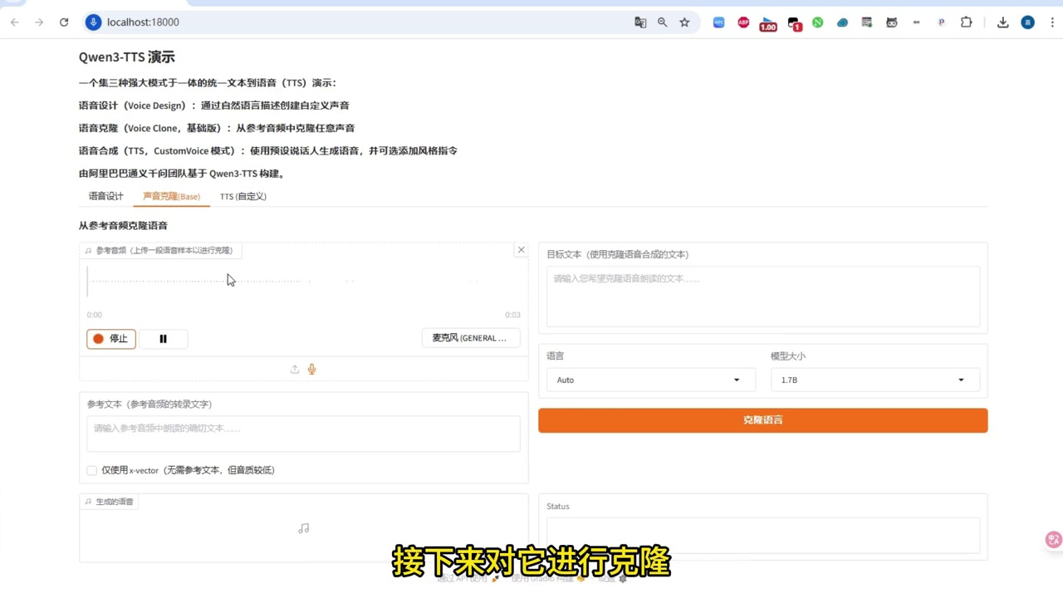This screenshot has height=598, width=1063.
Task: Click the browser back arrow
Action: click(14, 22)
